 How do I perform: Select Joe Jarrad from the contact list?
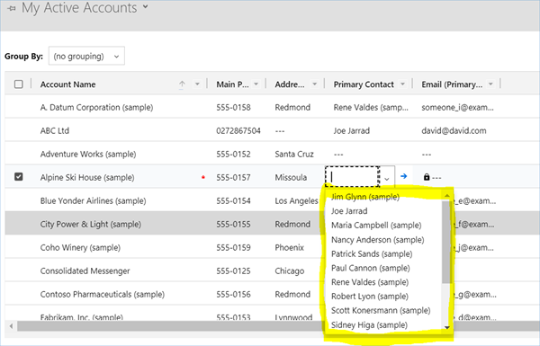coord(349,211)
